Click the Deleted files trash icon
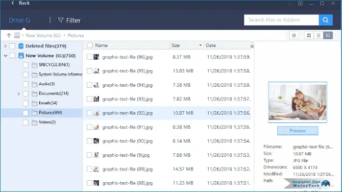Screen dimensions: 342x192 21,46
